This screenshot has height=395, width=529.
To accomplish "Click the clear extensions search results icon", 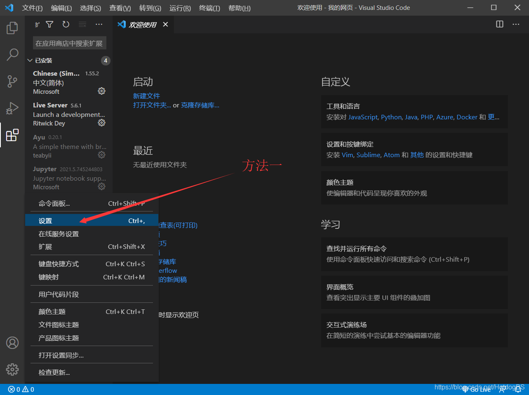I will [82, 25].
